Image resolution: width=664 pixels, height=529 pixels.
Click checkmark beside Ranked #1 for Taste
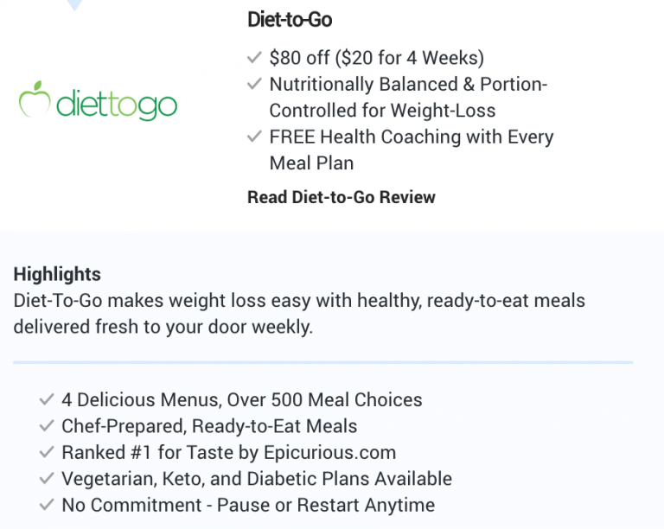pos(47,452)
